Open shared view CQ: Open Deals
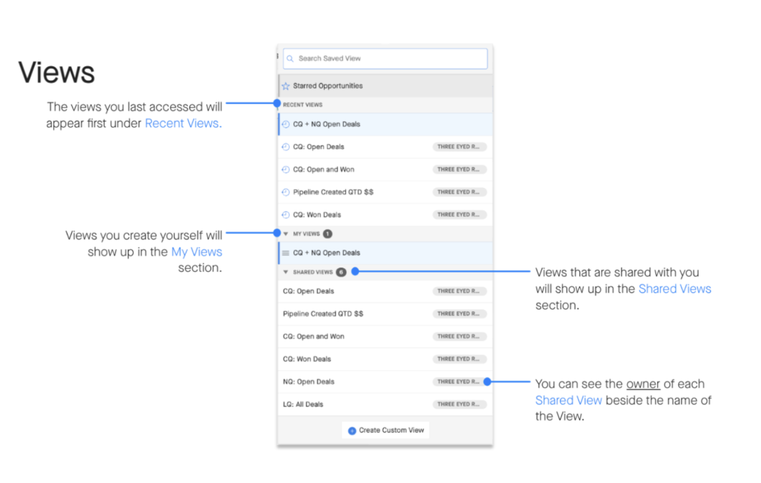This screenshot has height=483, width=761. 385,291
